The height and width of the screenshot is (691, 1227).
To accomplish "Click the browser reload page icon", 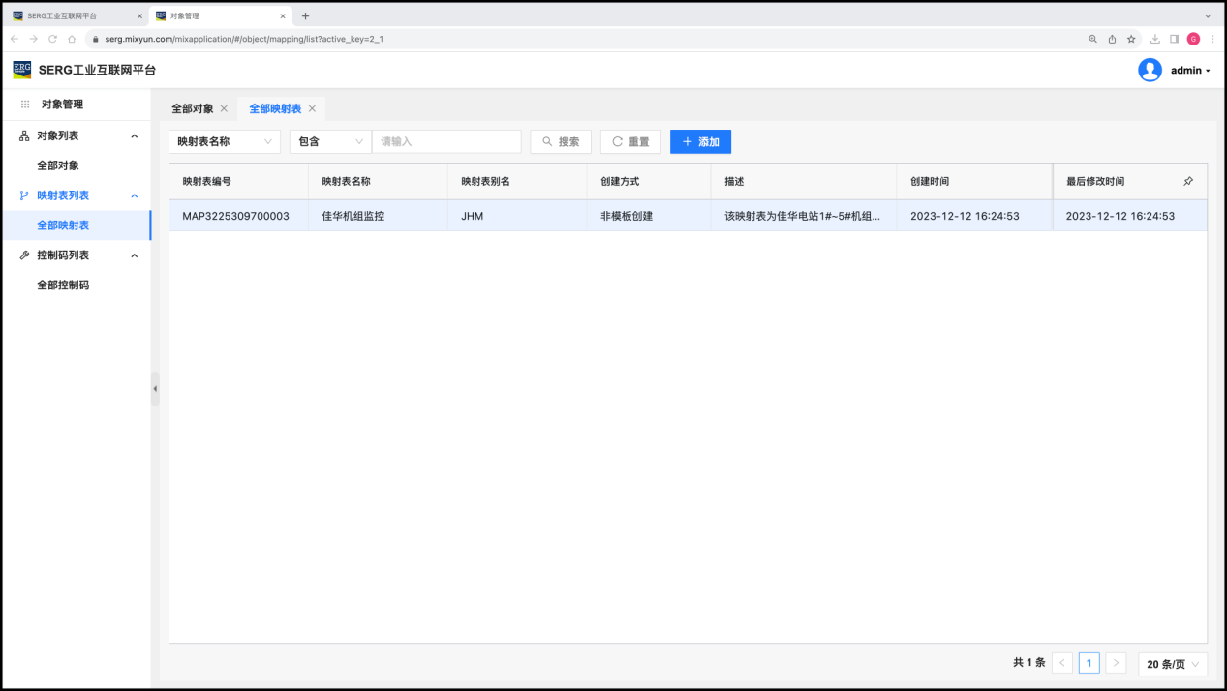I will 52,39.
